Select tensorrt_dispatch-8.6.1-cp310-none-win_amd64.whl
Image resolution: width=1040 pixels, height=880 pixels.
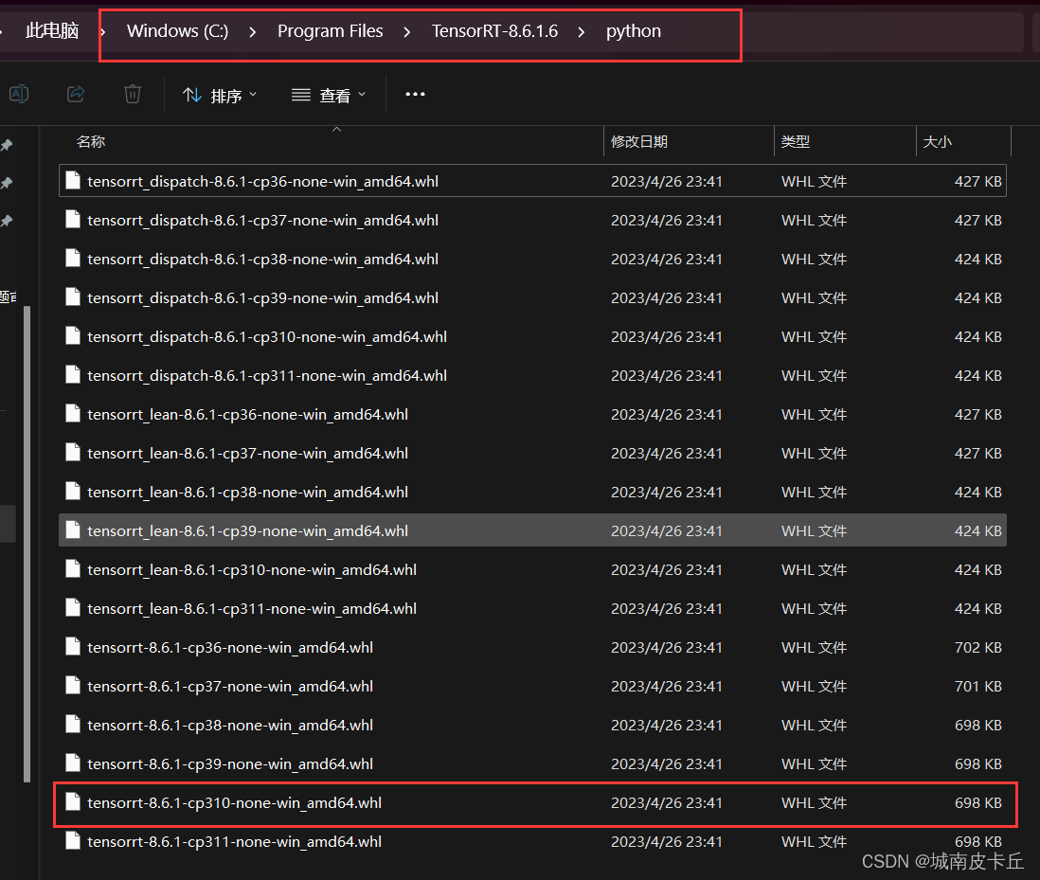click(x=532, y=337)
